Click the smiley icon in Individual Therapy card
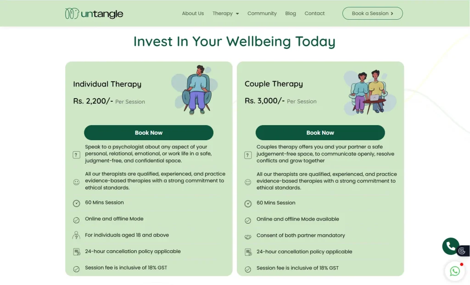 point(76,182)
